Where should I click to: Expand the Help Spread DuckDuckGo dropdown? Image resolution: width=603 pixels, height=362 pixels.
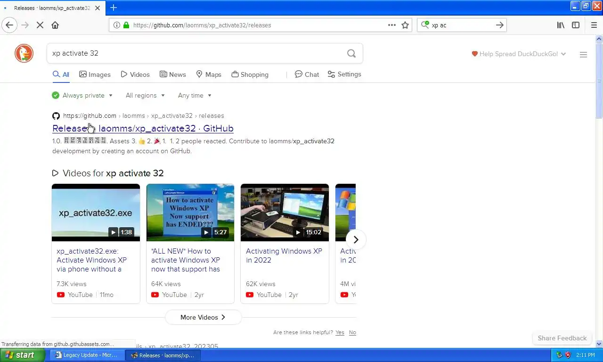coord(519,54)
